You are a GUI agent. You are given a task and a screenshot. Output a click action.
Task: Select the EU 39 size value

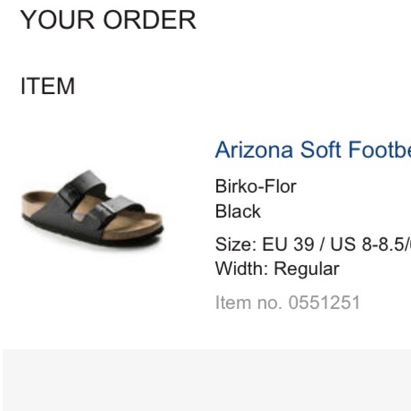[x=288, y=244]
